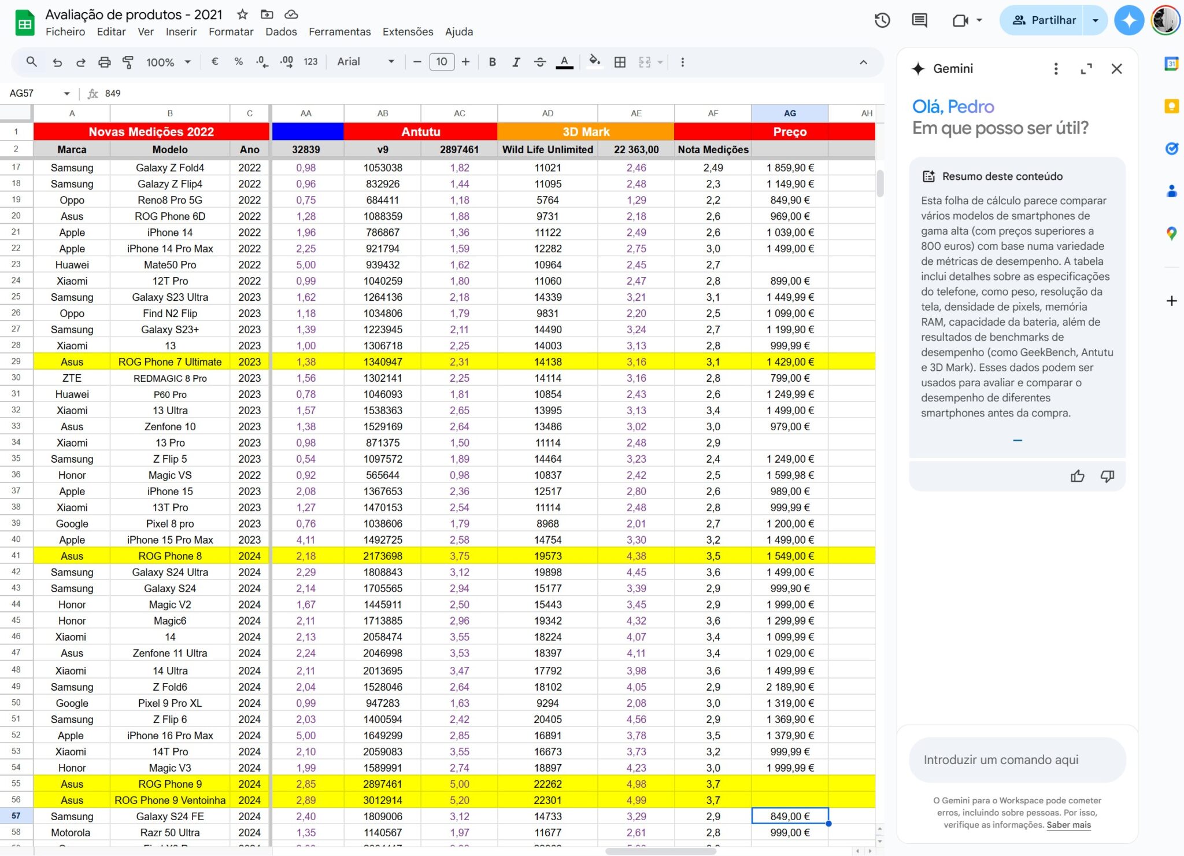Give thumbs up to the summary
The height and width of the screenshot is (856, 1184).
point(1077,476)
